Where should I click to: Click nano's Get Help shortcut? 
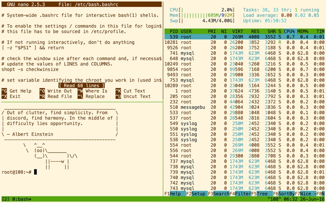tap(16, 91)
